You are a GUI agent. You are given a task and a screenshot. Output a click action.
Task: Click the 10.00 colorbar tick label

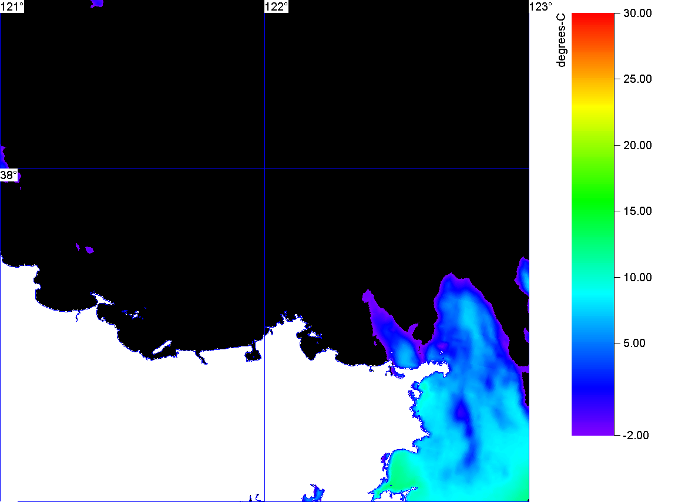(637, 277)
